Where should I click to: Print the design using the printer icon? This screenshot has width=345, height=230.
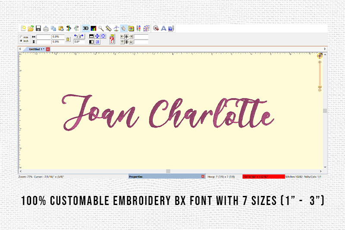coord(46,28)
